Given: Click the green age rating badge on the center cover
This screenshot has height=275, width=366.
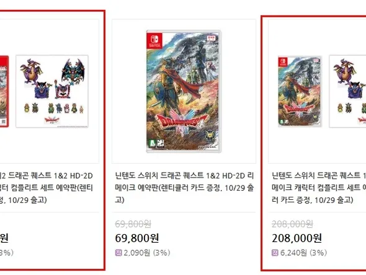Looking at the screenshot, I should click(x=152, y=143).
